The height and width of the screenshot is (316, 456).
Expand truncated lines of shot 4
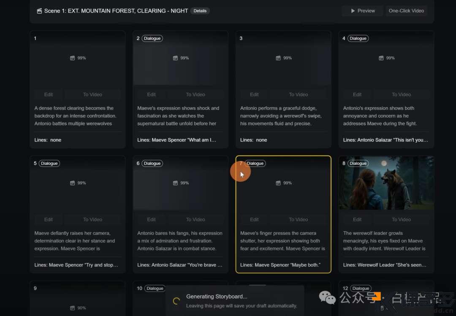pyautogui.click(x=385, y=140)
